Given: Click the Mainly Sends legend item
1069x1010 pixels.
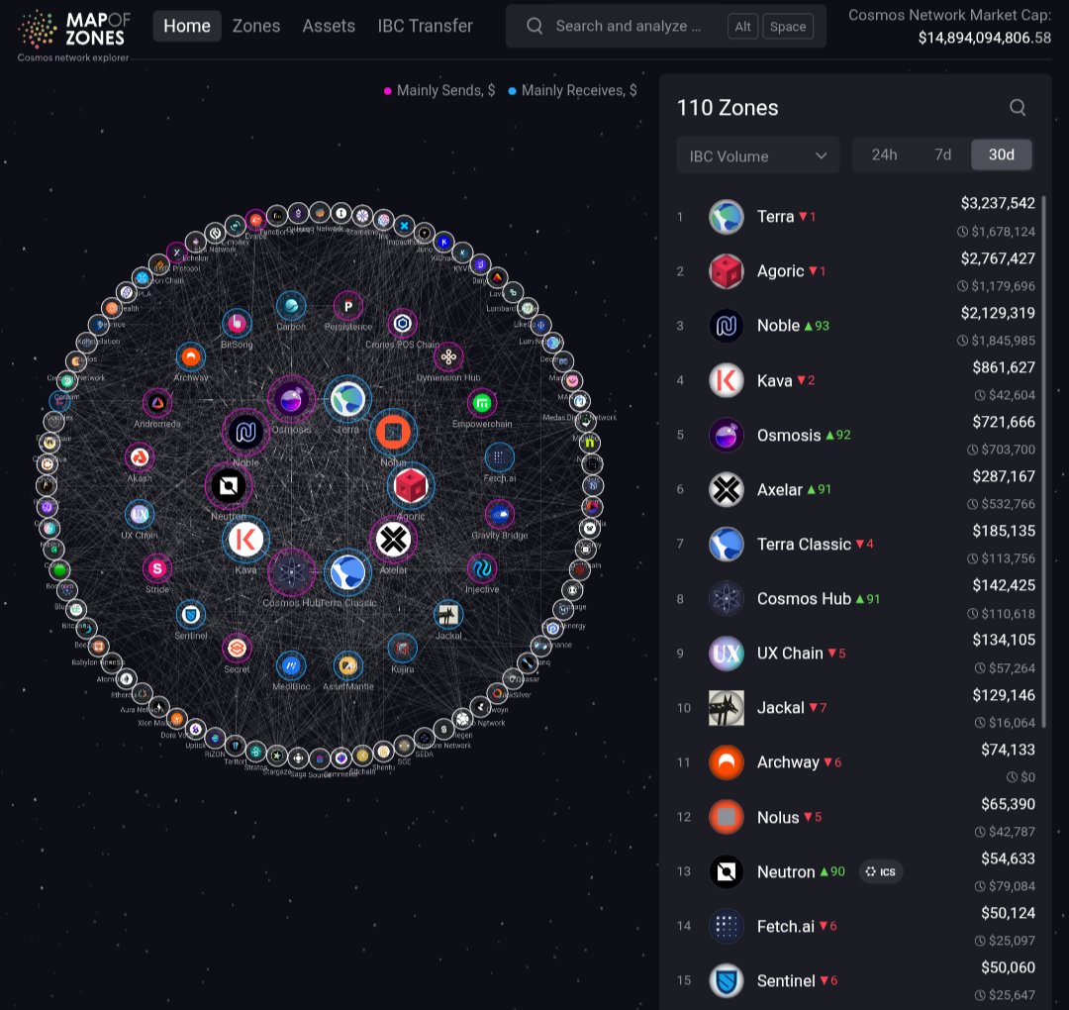Looking at the screenshot, I should 439,90.
